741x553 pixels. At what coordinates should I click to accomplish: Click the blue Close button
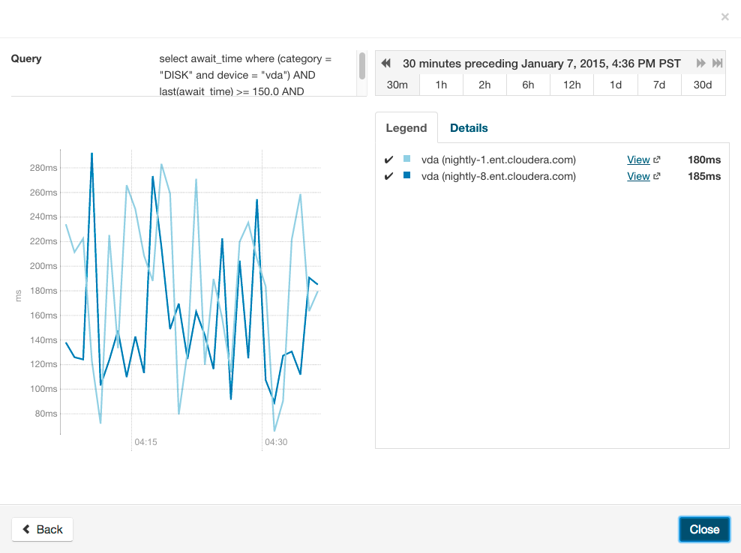point(704,529)
